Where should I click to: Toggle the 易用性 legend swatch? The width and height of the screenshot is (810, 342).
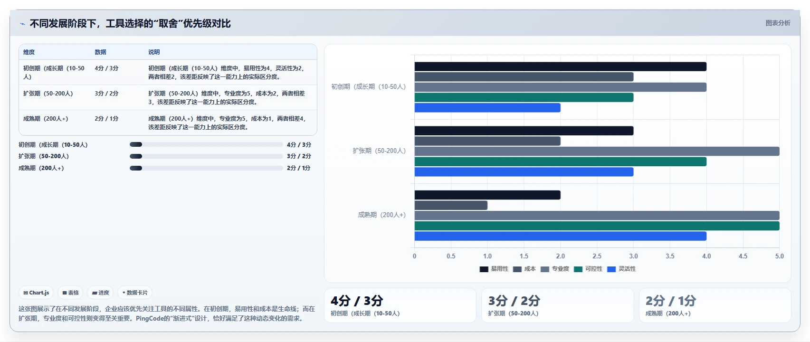point(484,269)
